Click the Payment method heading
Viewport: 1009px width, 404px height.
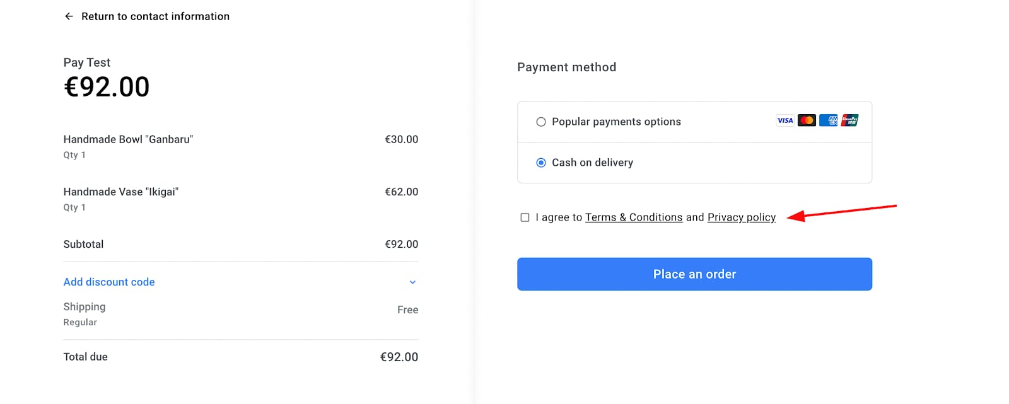pyautogui.click(x=566, y=67)
